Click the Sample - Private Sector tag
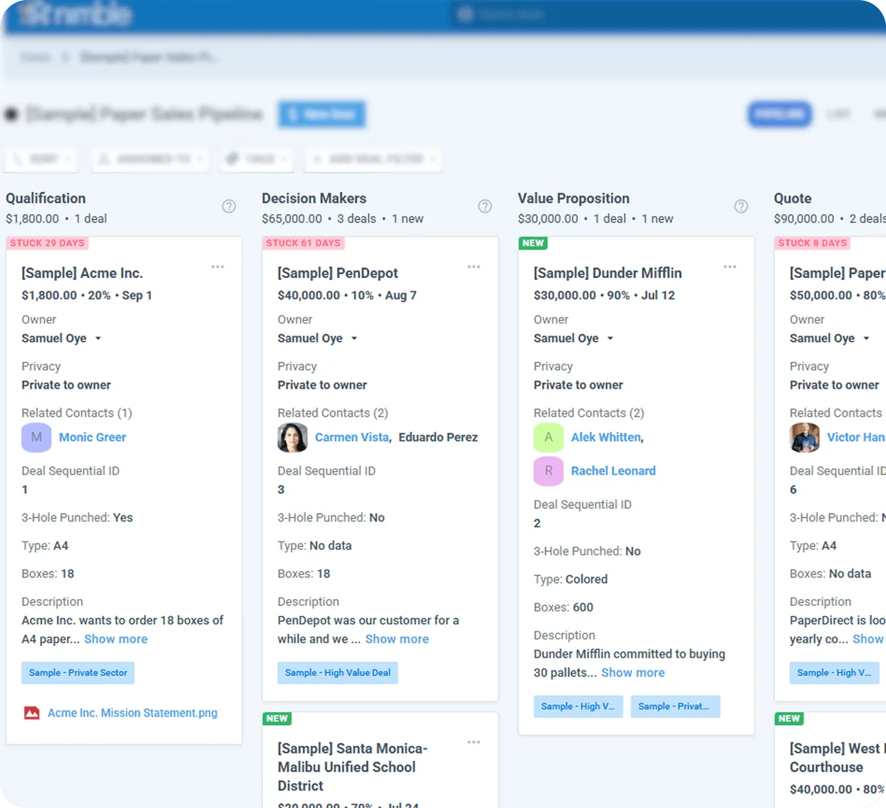The height and width of the screenshot is (808, 886). point(78,672)
